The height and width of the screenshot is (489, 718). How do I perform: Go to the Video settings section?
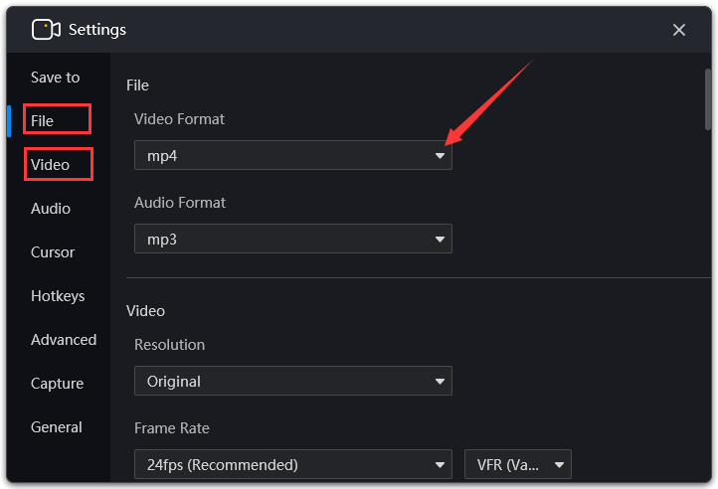point(50,164)
